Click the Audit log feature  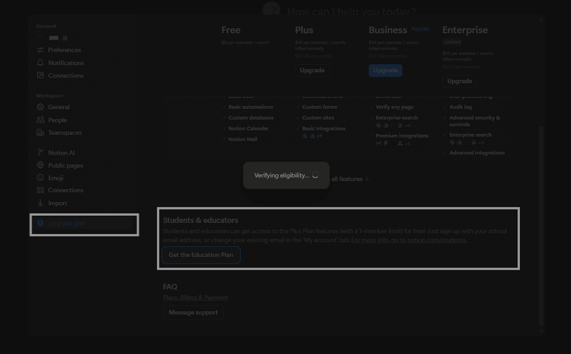coord(461,107)
